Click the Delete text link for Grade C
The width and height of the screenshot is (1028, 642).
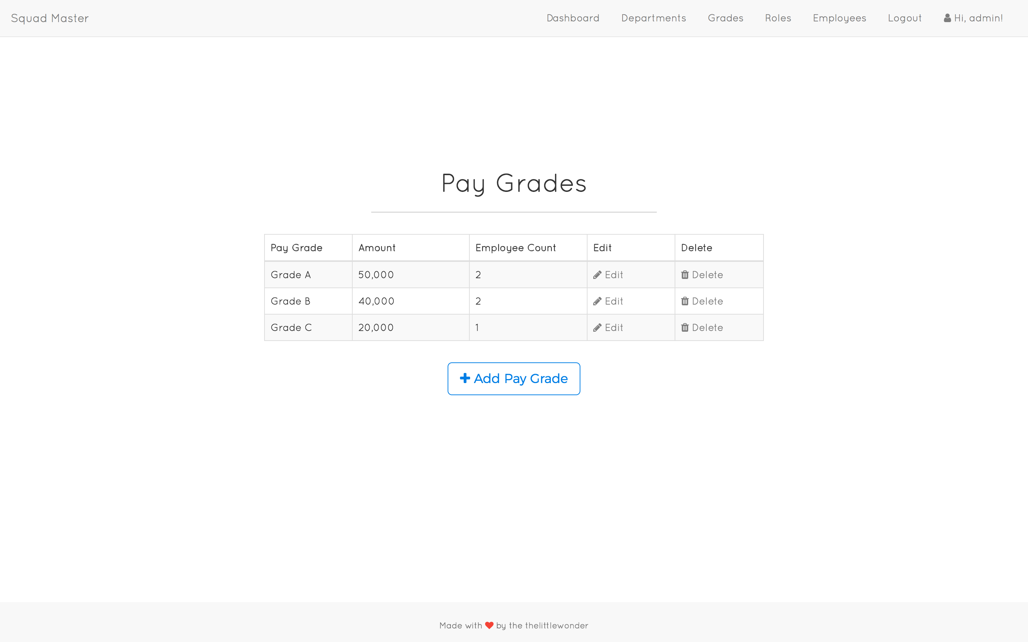pos(707,327)
